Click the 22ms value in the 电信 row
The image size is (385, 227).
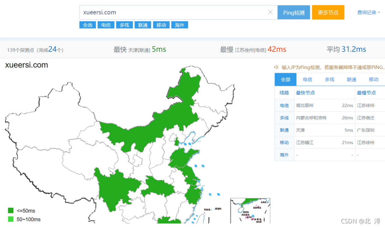click(x=347, y=105)
